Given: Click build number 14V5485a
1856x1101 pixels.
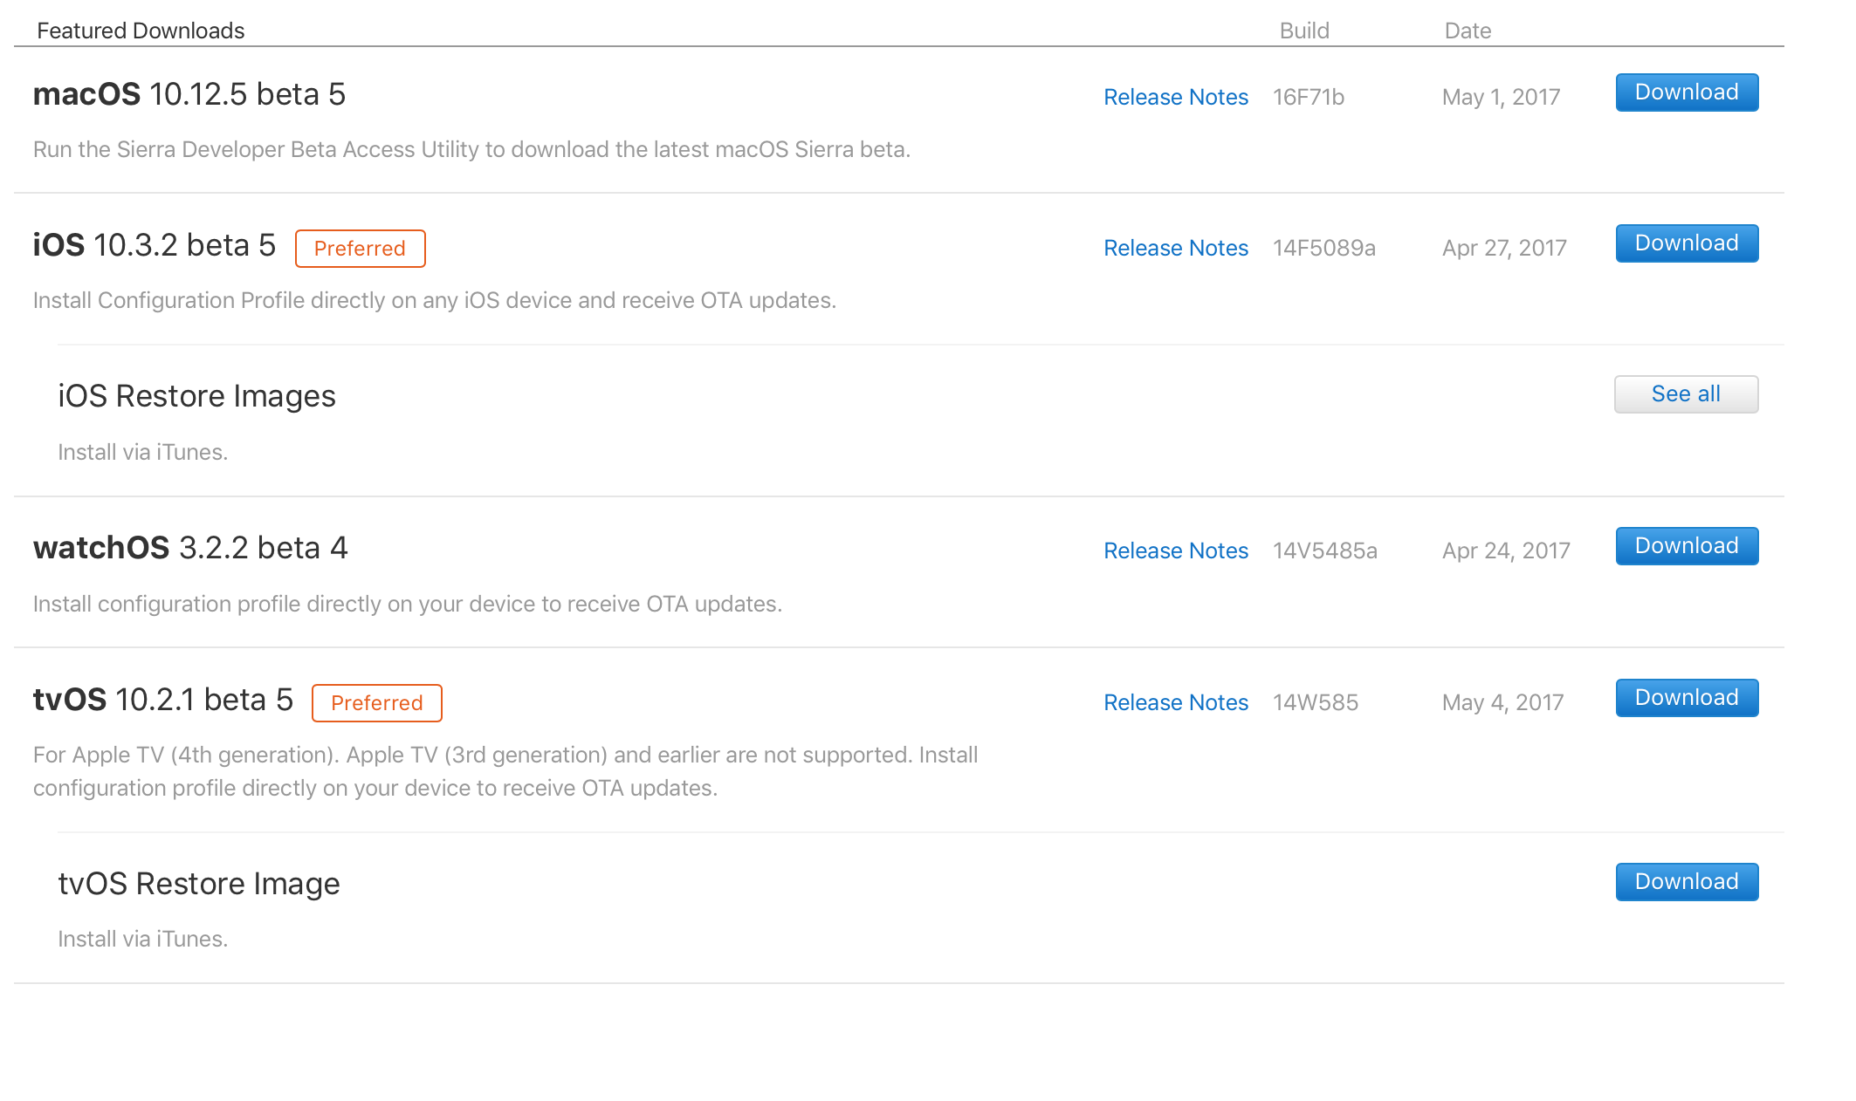Looking at the screenshot, I should click(1325, 550).
